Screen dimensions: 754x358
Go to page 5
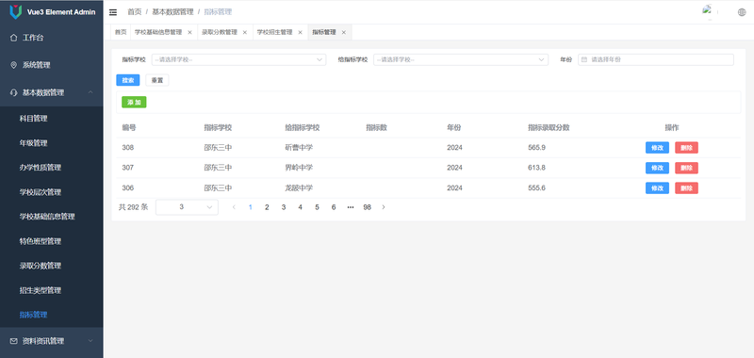click(x=317, y=207)
